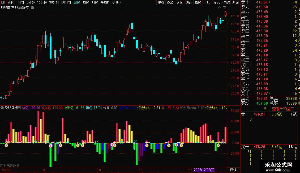Click the 卖五 price 476.36
300x173 pixels.
(262, 26)
